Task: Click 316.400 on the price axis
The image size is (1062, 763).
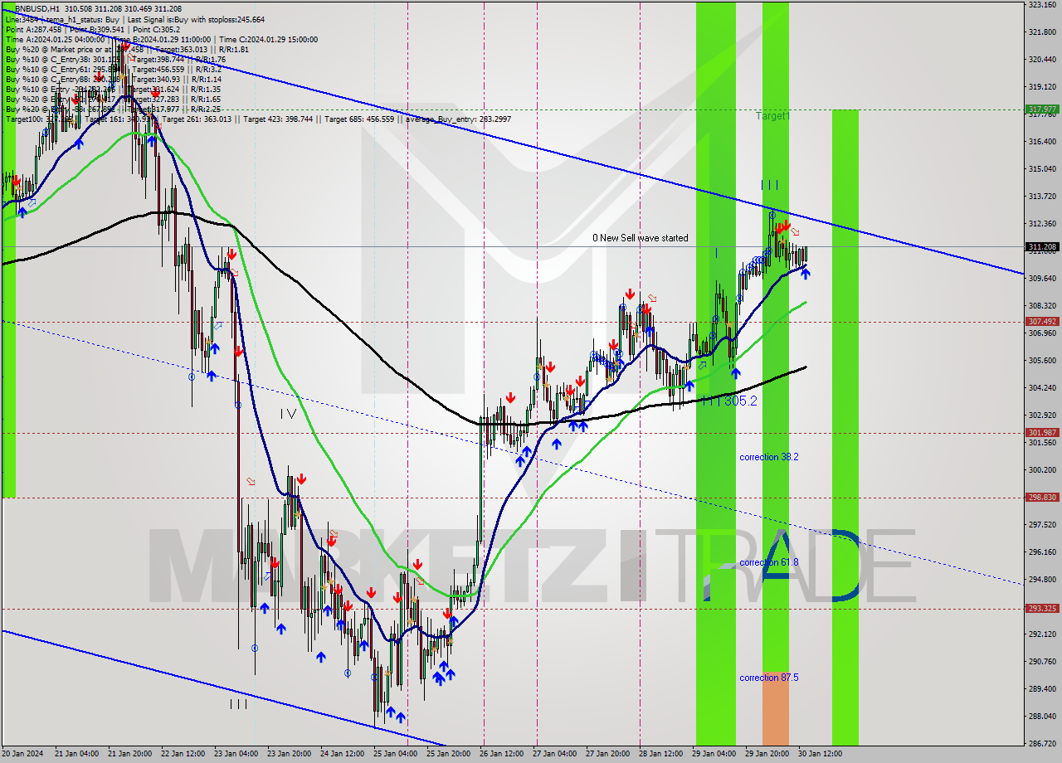Action: pos(1042,142)
